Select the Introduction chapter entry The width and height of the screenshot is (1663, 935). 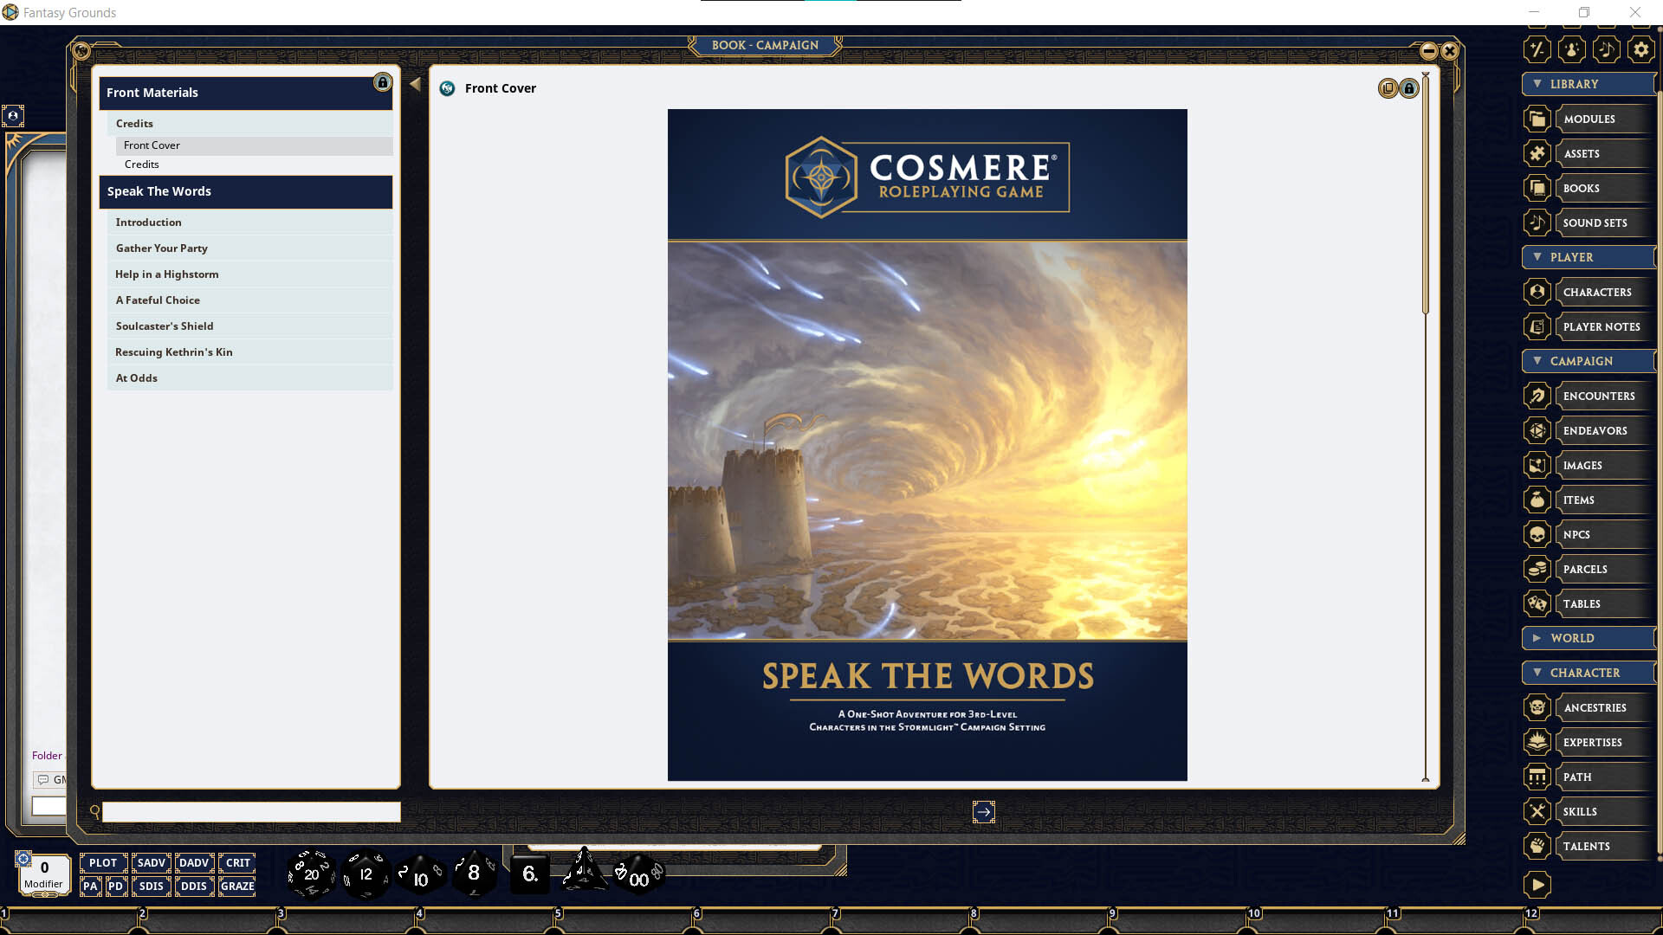tap(148, 222)
